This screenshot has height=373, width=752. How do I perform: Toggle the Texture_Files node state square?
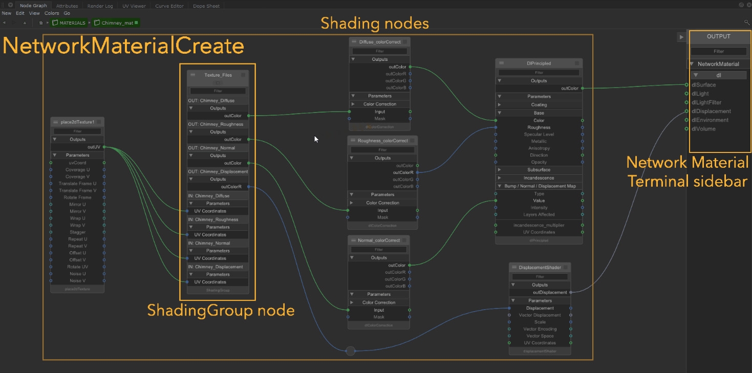[243, 75]
